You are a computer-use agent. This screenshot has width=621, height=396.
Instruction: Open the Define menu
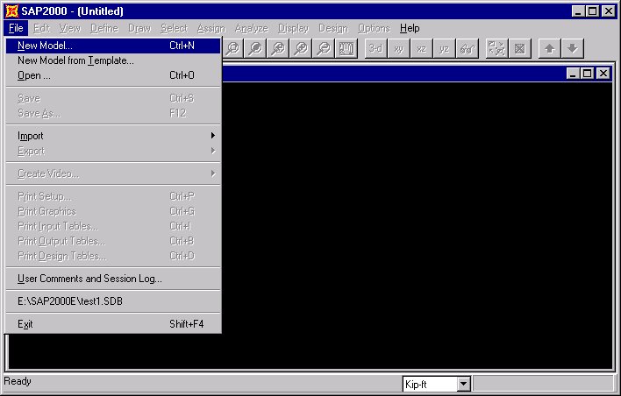[104, 28]
